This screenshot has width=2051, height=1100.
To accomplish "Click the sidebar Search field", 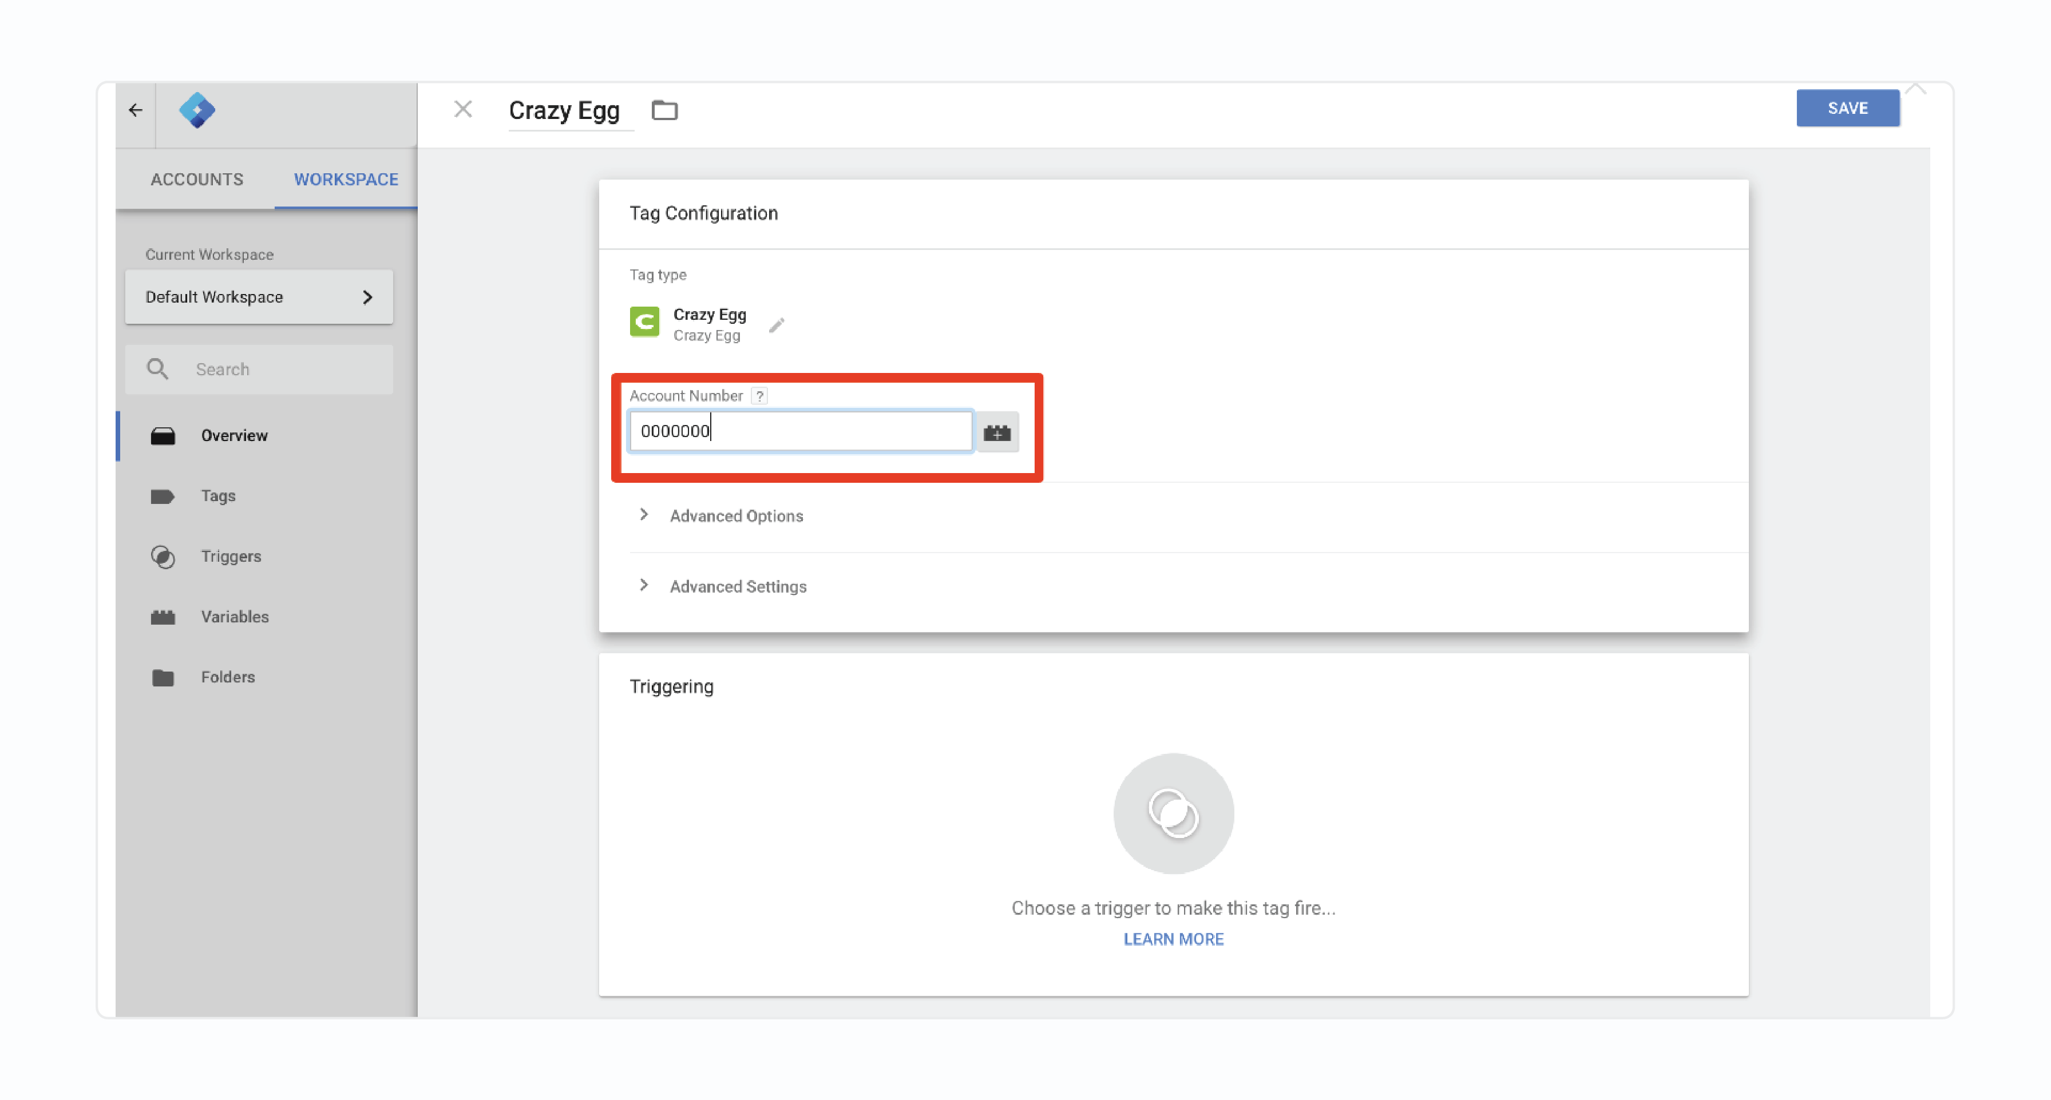I will pos(259,370).
